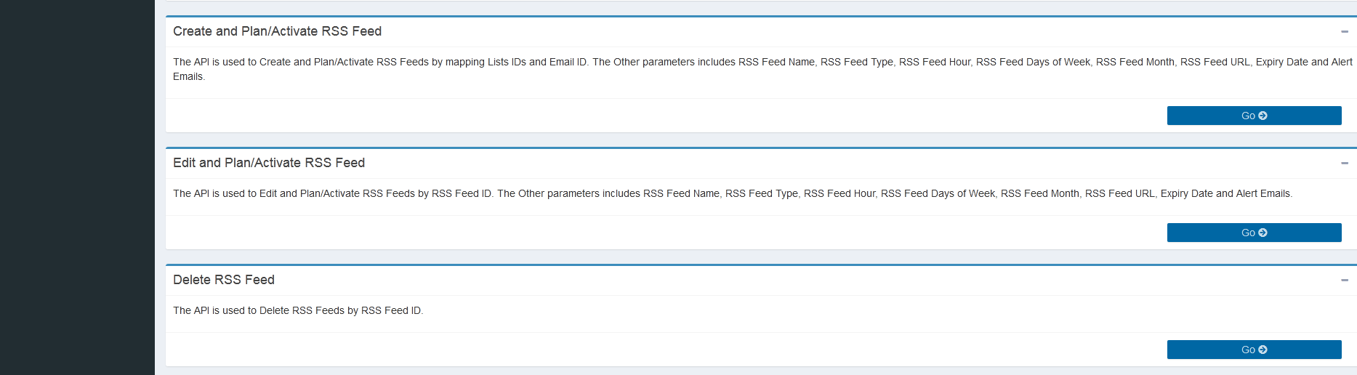Click the wrapped word 'Emails.' in Create description
Screen dimensions: 1357x375
[189, 77]
